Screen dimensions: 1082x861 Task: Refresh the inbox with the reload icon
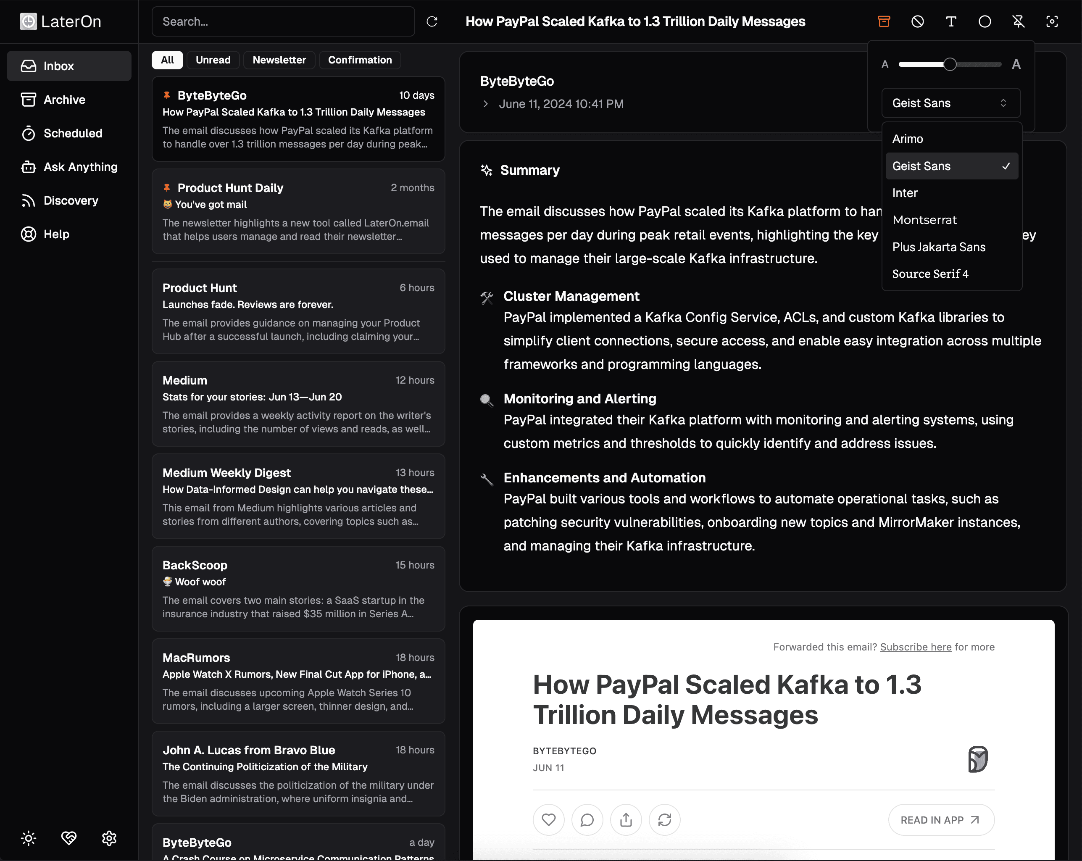432,21
